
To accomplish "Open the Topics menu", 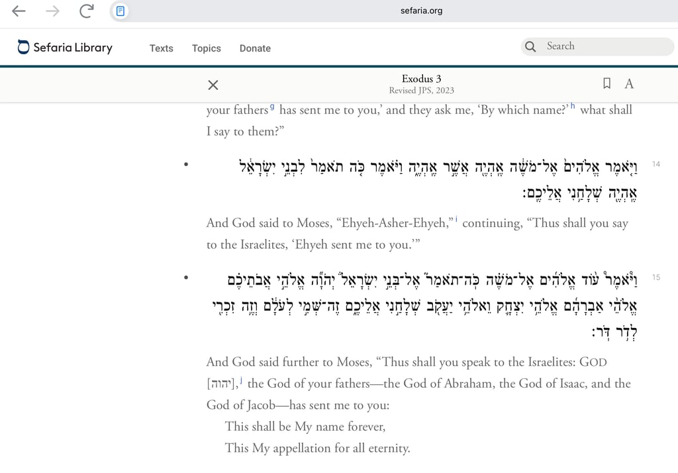I will point(207,48).
